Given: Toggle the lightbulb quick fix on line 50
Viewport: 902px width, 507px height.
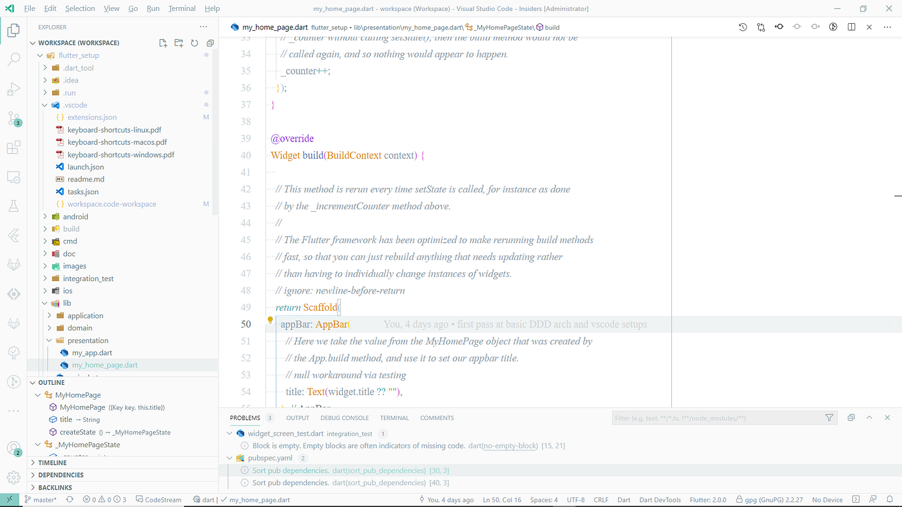Looking at the screenshot, I should (270, 320).
